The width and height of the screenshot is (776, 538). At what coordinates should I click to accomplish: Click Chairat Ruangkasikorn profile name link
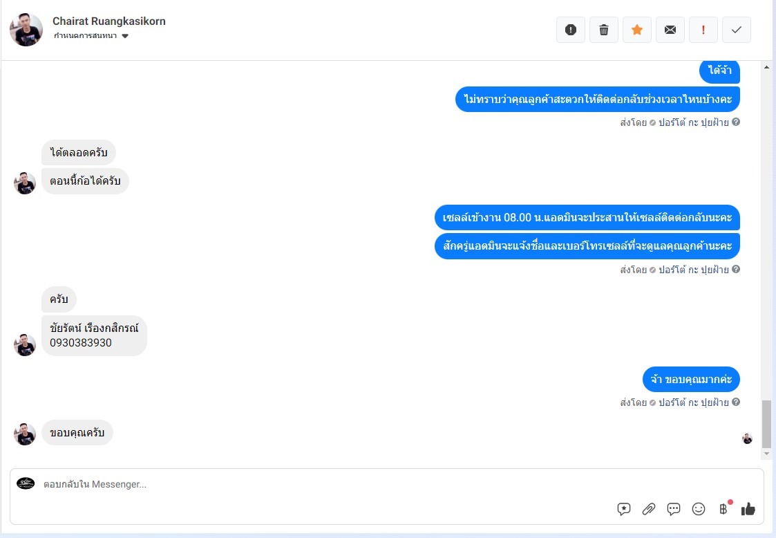[109, 21]
